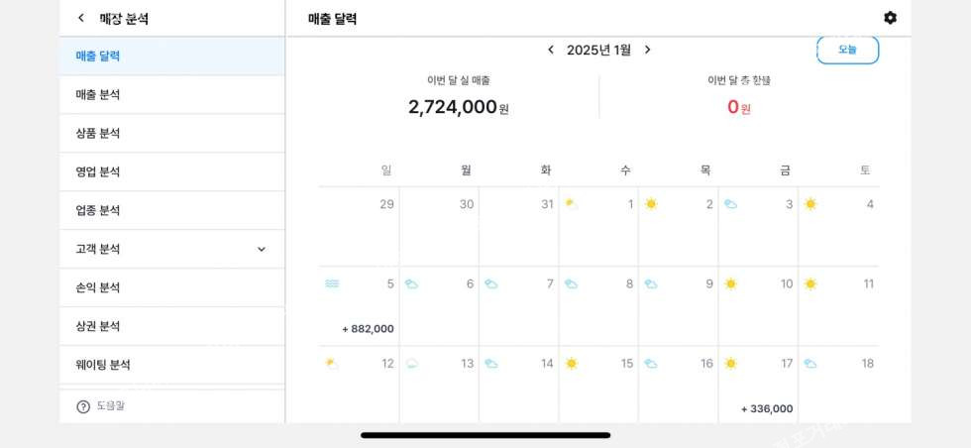
Task: Open the settings gear icon
Action: click(x=890, y=18)
